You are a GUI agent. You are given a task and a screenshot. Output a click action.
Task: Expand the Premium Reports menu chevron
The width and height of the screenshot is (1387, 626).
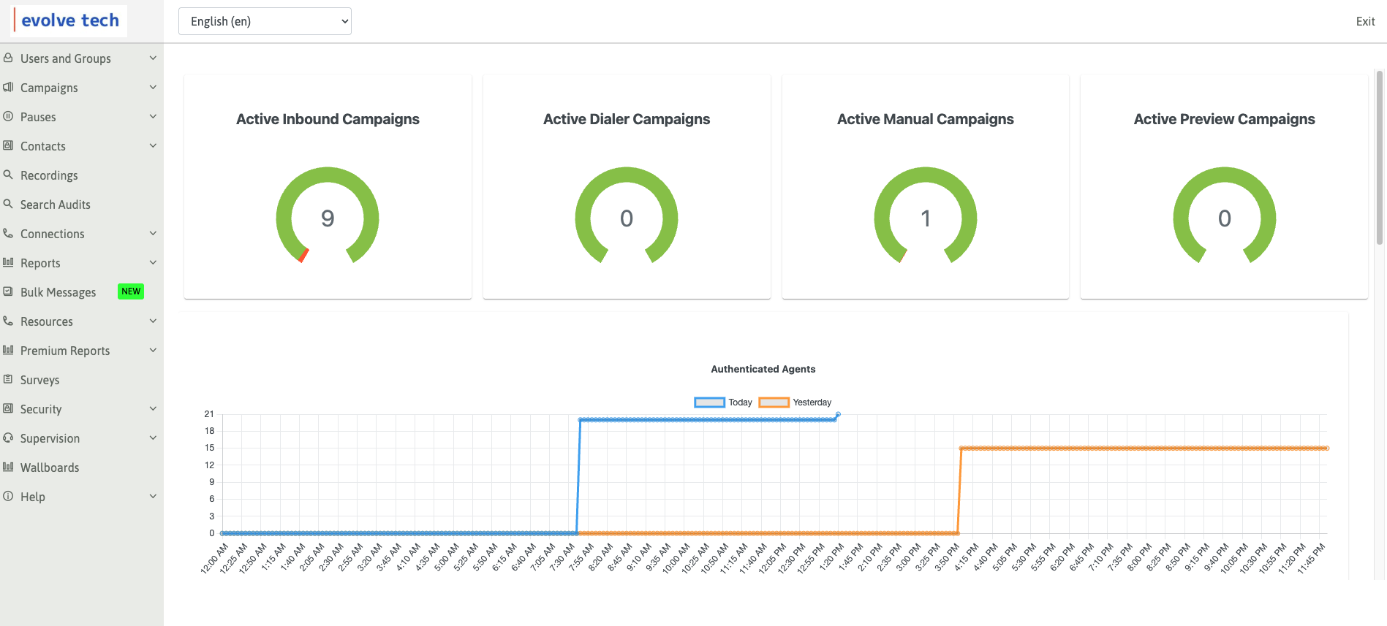click(153, 350)
